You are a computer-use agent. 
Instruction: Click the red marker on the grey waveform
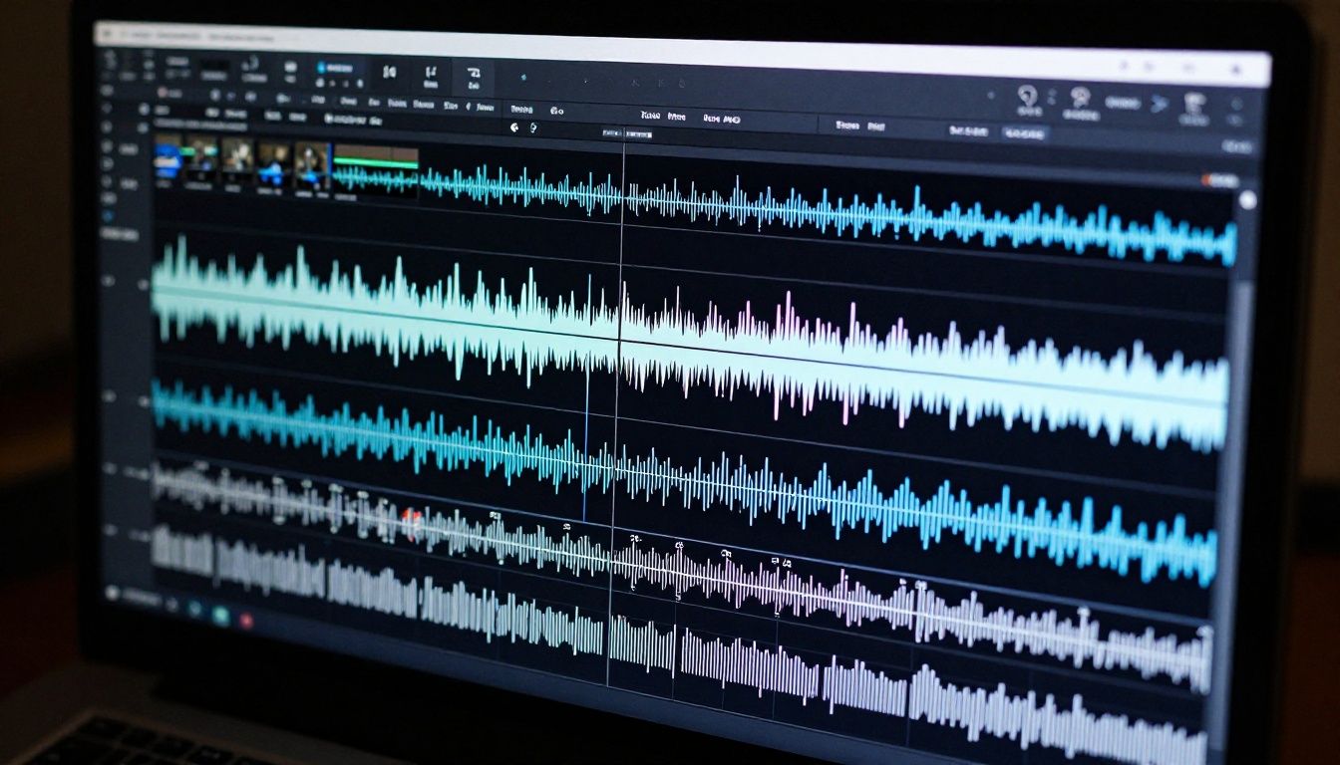click(x=410, y=517)
